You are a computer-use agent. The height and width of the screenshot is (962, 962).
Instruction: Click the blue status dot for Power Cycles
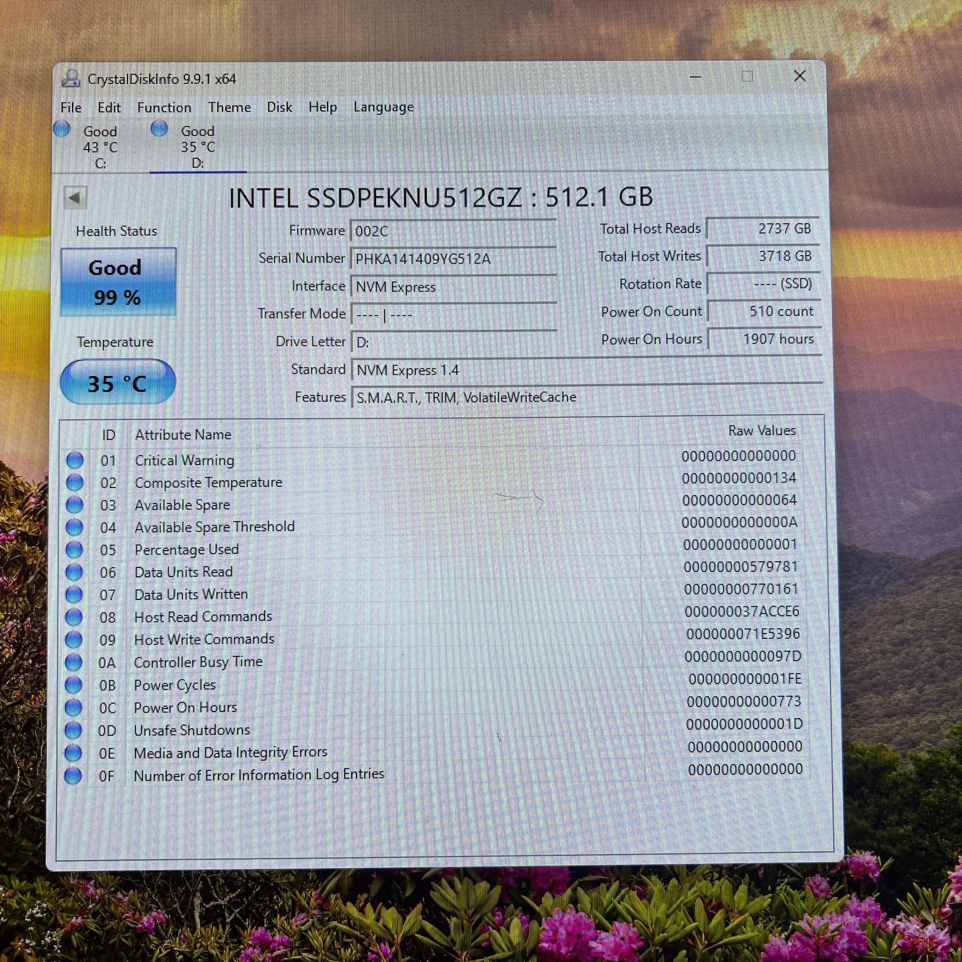click(x=74, y=685)
